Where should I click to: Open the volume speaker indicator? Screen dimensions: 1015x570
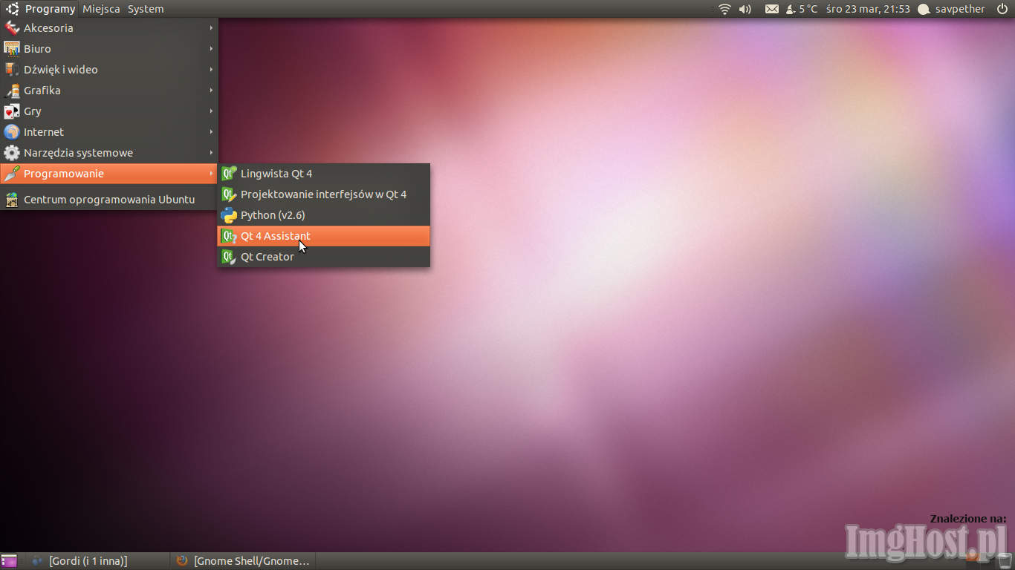(x=745, y=9)
